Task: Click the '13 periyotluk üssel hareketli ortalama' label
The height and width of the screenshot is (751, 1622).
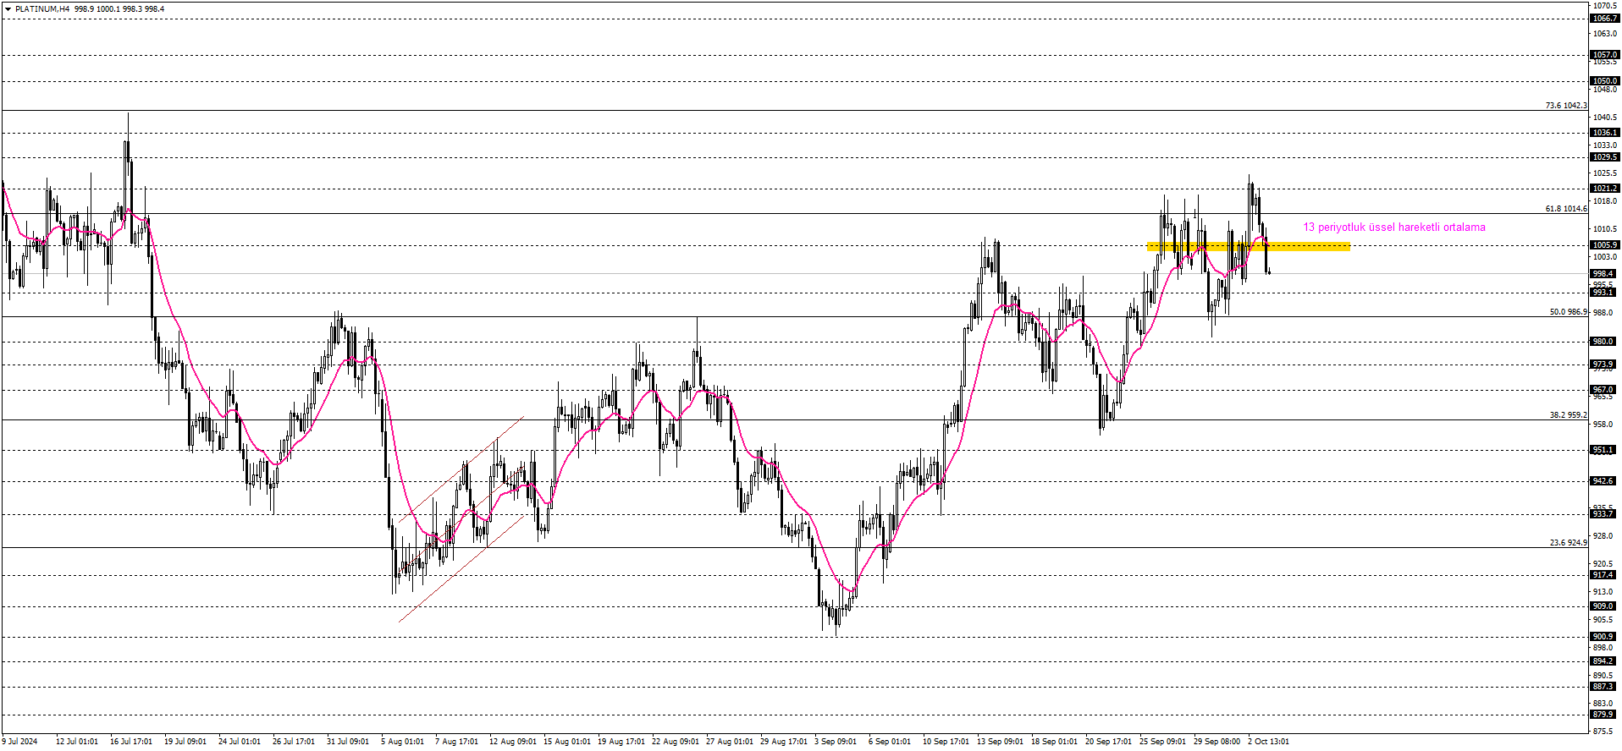Action: point(1393,227)
